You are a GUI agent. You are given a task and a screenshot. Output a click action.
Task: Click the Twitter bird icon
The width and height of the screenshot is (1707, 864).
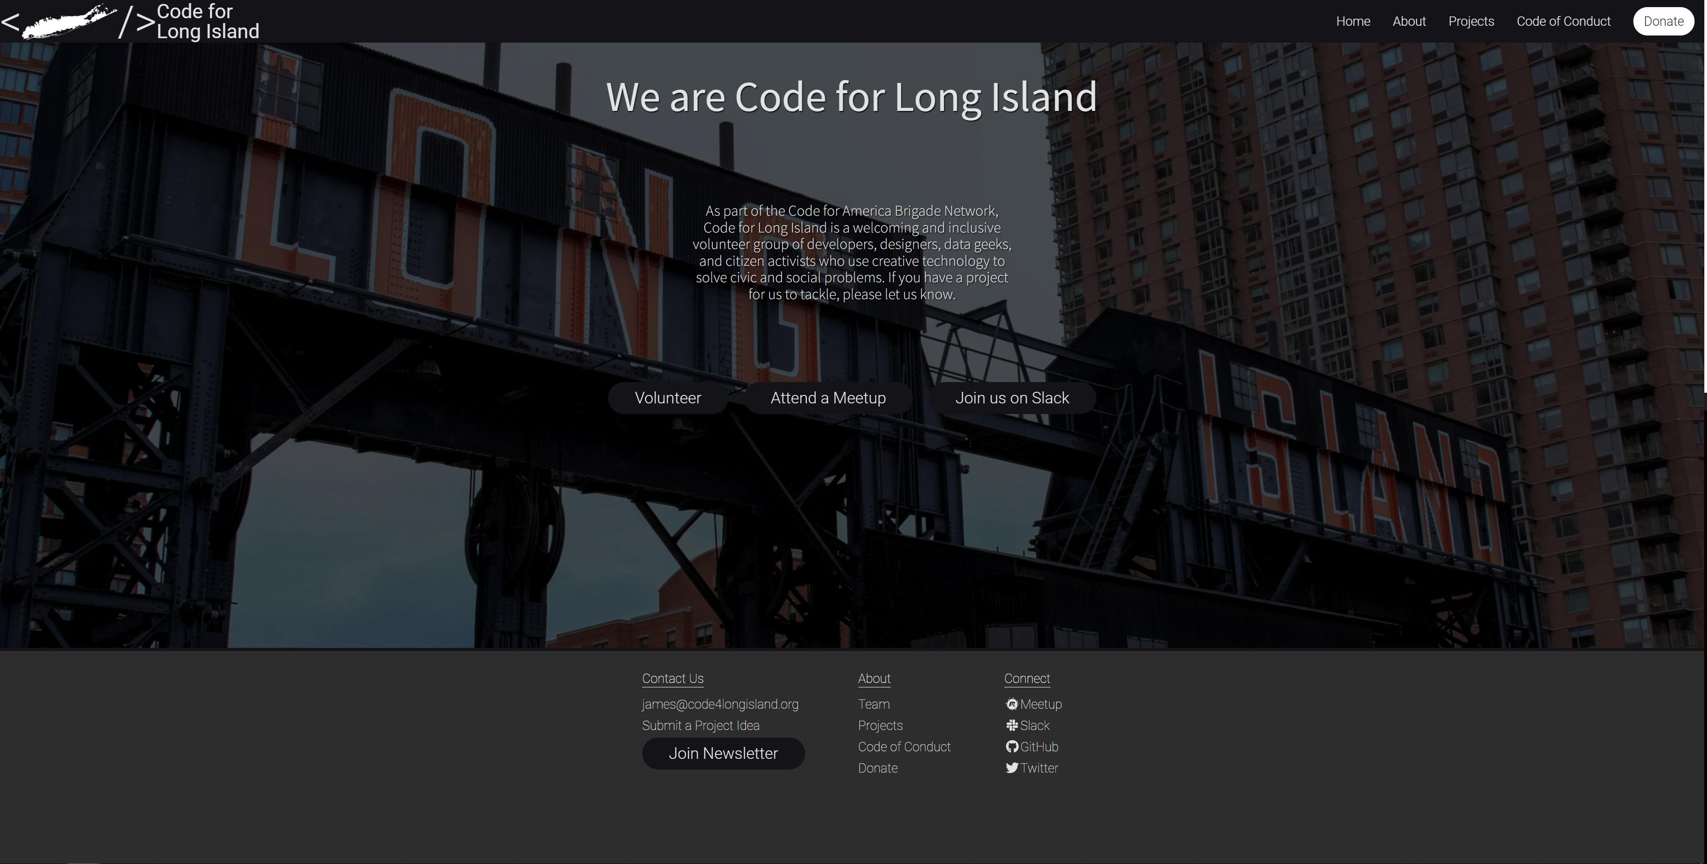[x=1012, y=768]
